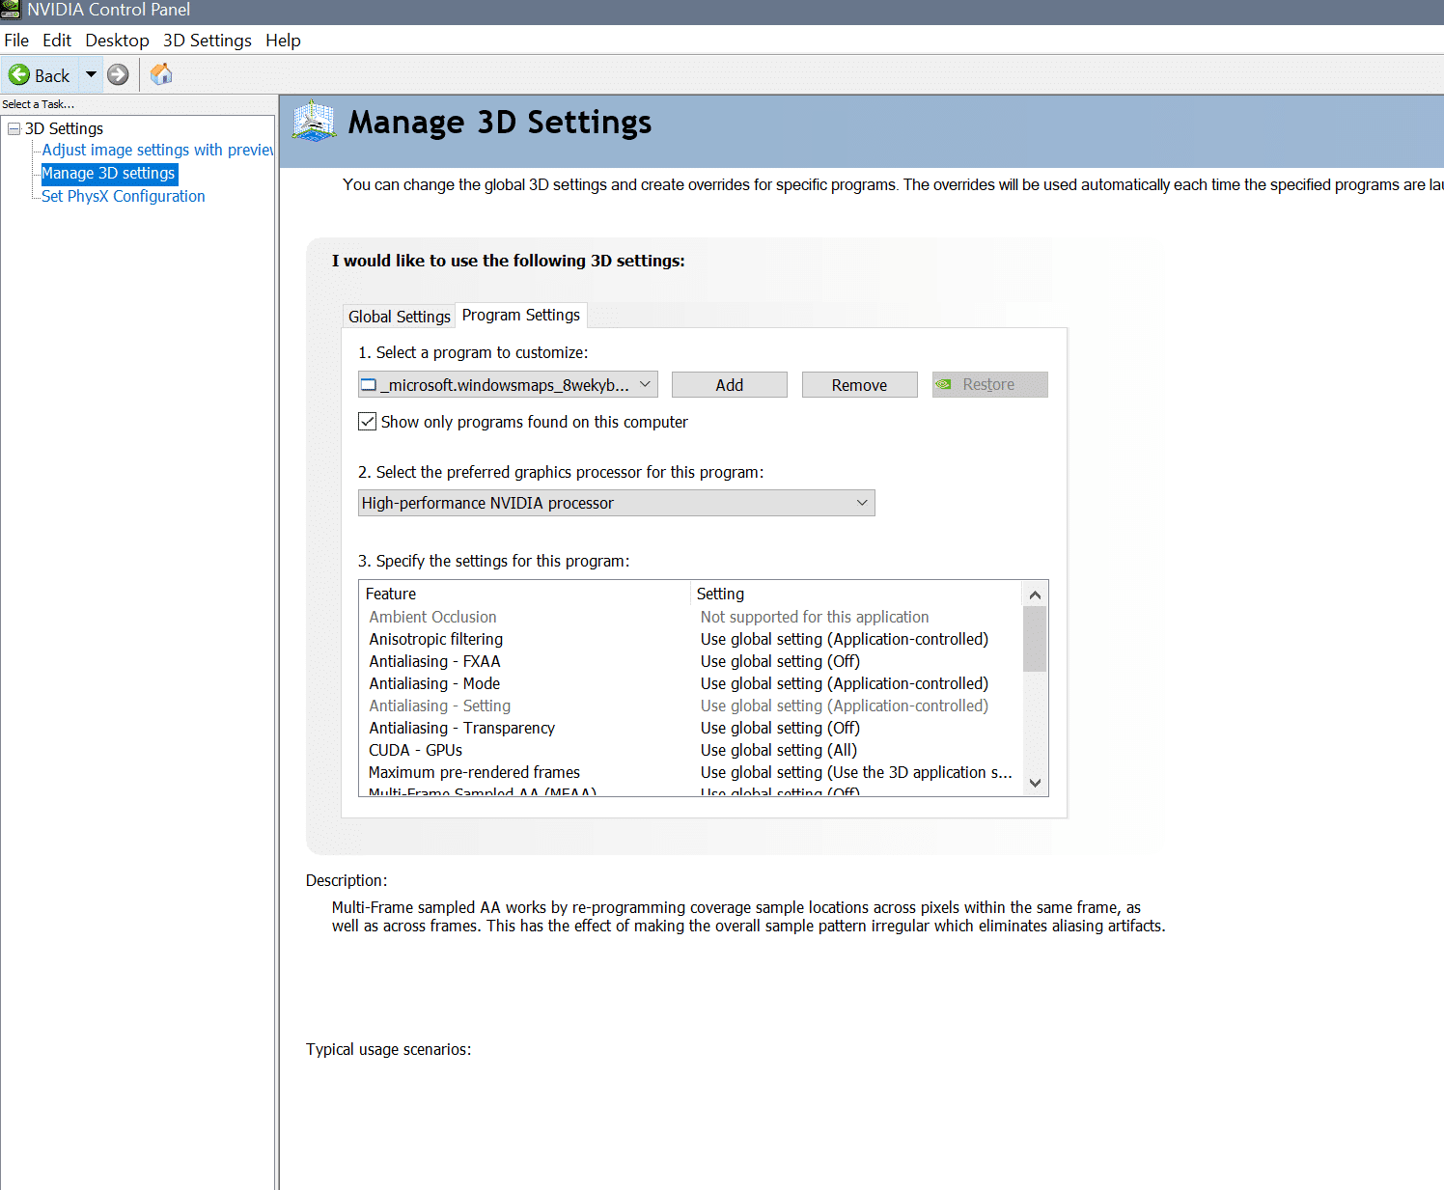Open the Back history dropdown arrow
Image resolution: width=1444 pixels, height=1190 pixels.
pyautogui.click(x=91, y=74)
